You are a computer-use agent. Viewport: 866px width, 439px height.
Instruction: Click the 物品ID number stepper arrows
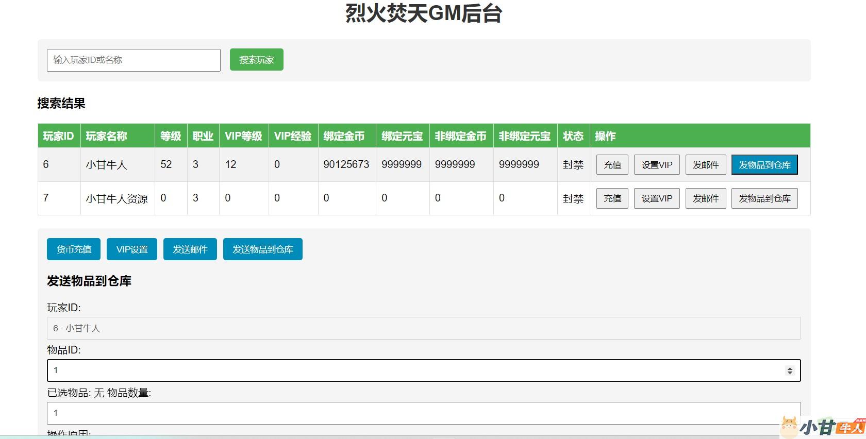coord(789,370)
